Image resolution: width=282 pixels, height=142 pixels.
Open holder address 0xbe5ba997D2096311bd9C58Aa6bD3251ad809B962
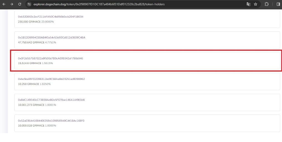(51, 79)
